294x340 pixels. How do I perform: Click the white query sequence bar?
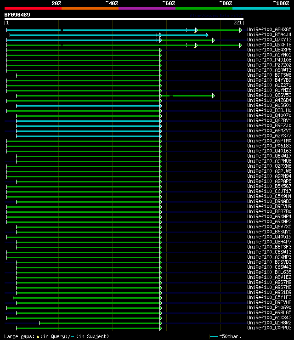[x=124, y=19]
